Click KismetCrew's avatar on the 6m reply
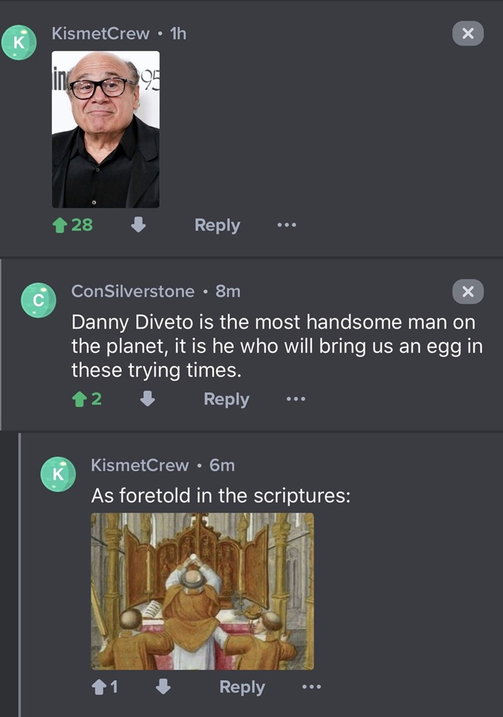 [x=58, y=474]
